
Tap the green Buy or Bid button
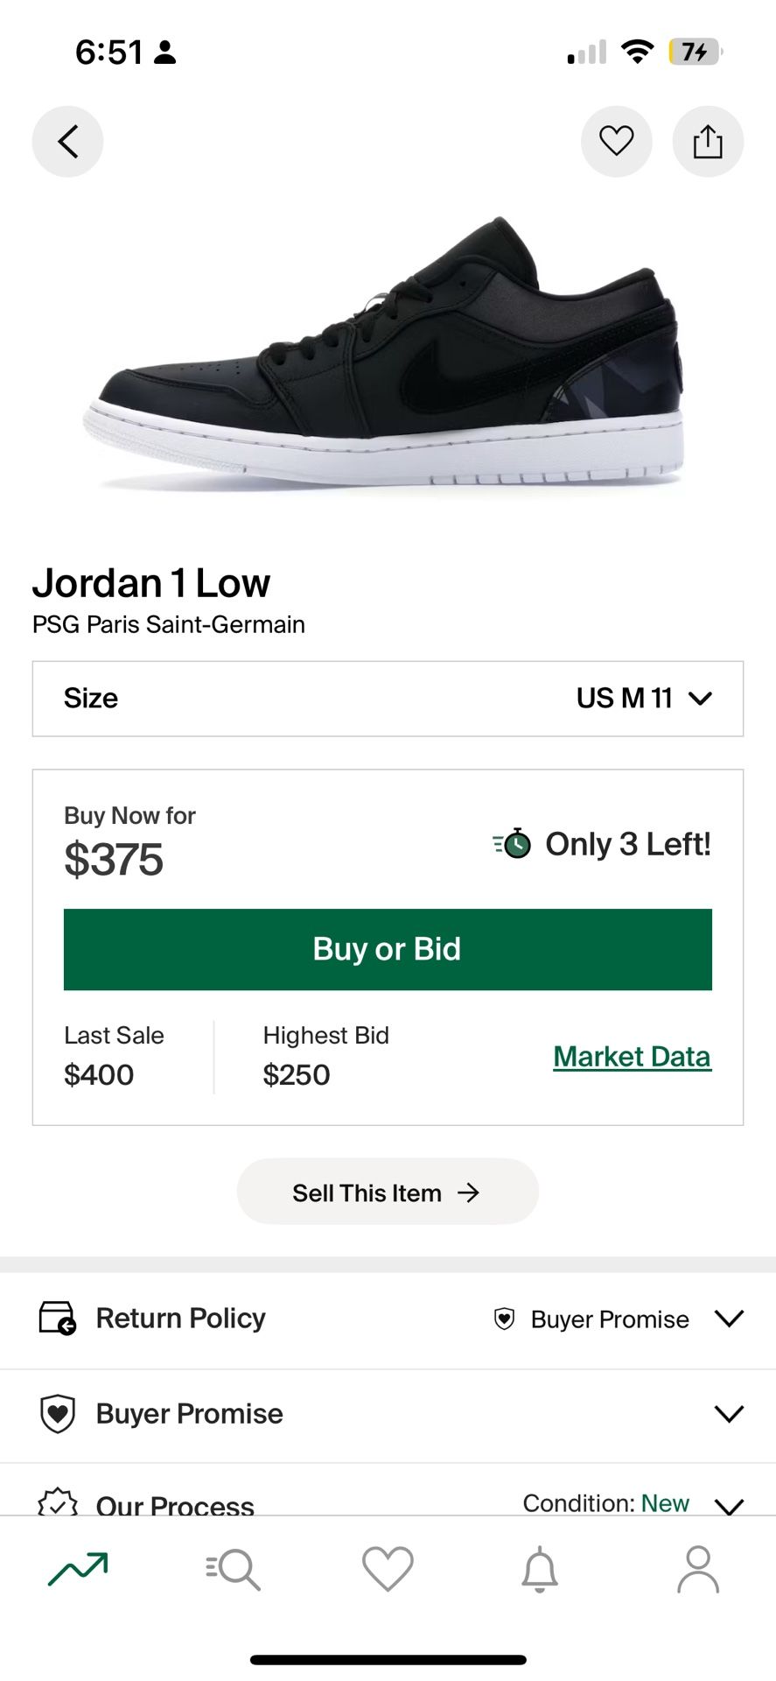[388, 949]
